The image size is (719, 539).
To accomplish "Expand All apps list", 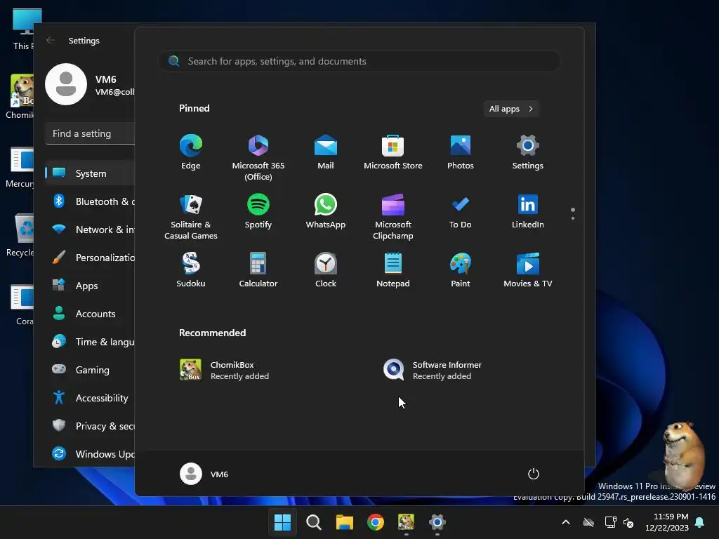I will tap(511, 109).
